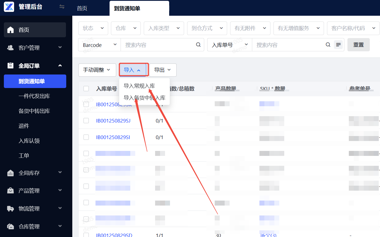Toggle the select-all checkbox in the table header
Image resolution: width=380 pixels, height=237 pixels.
click(86, 89)
